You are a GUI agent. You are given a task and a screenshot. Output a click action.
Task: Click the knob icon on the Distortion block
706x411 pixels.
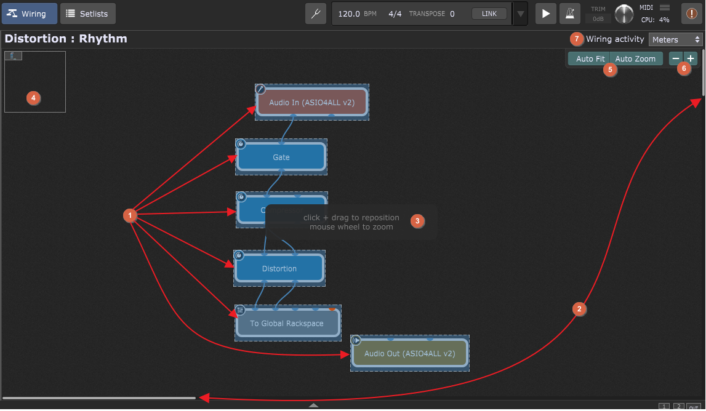(x=239, y=255)
